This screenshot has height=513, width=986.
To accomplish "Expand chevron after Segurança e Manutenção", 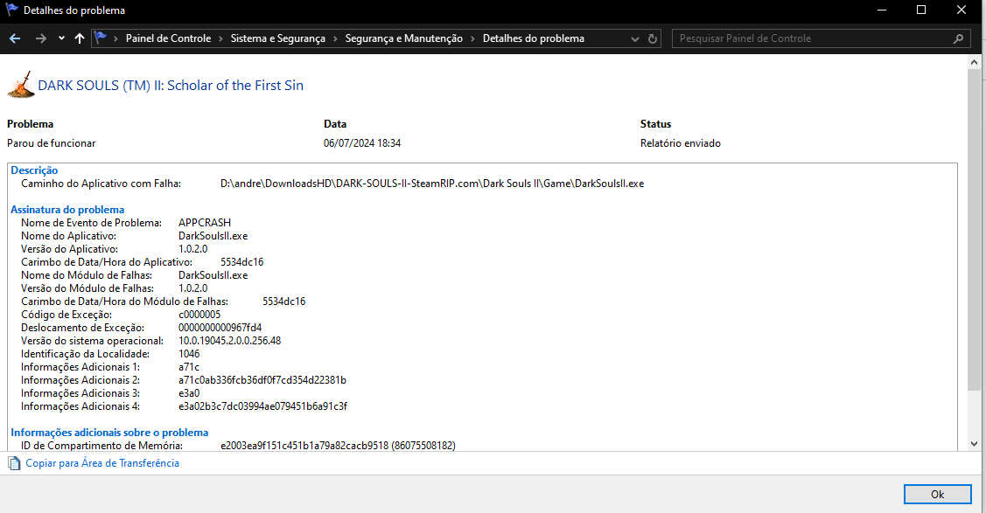I will (x=472, y=39).
